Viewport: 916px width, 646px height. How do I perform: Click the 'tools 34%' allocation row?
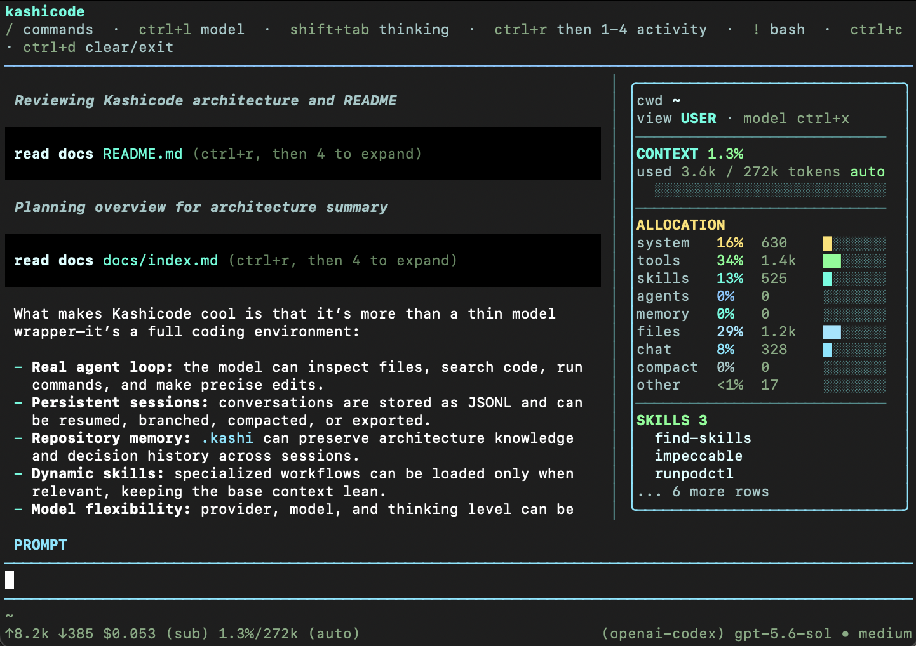tap(761, 260)
